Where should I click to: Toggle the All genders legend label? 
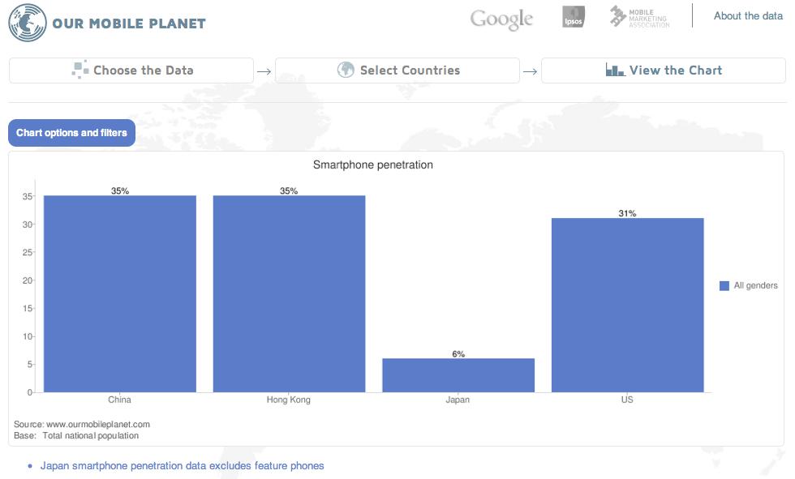[755, 285]
